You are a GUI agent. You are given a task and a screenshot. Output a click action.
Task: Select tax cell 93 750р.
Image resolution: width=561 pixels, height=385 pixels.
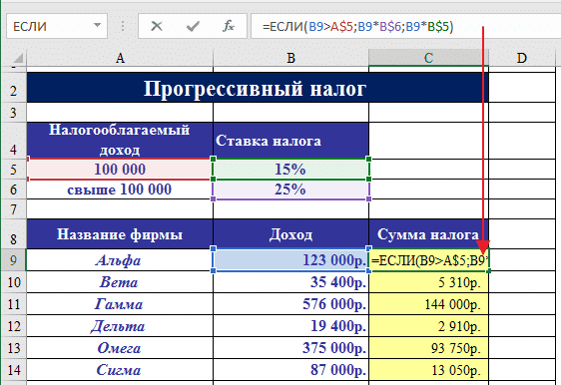pyautogui.click(x=428, y=347)
